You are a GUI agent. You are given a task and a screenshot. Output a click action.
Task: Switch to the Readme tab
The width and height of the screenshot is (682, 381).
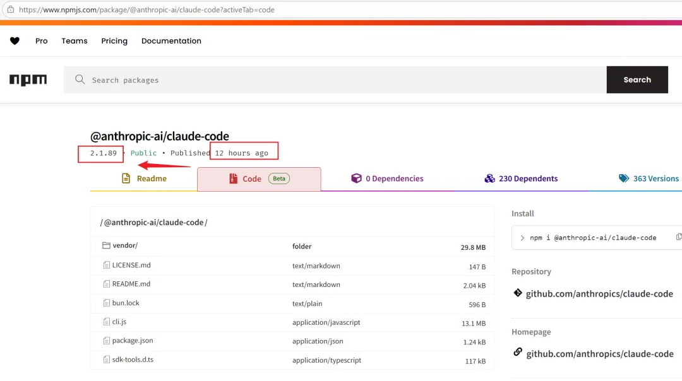(143, 179)
